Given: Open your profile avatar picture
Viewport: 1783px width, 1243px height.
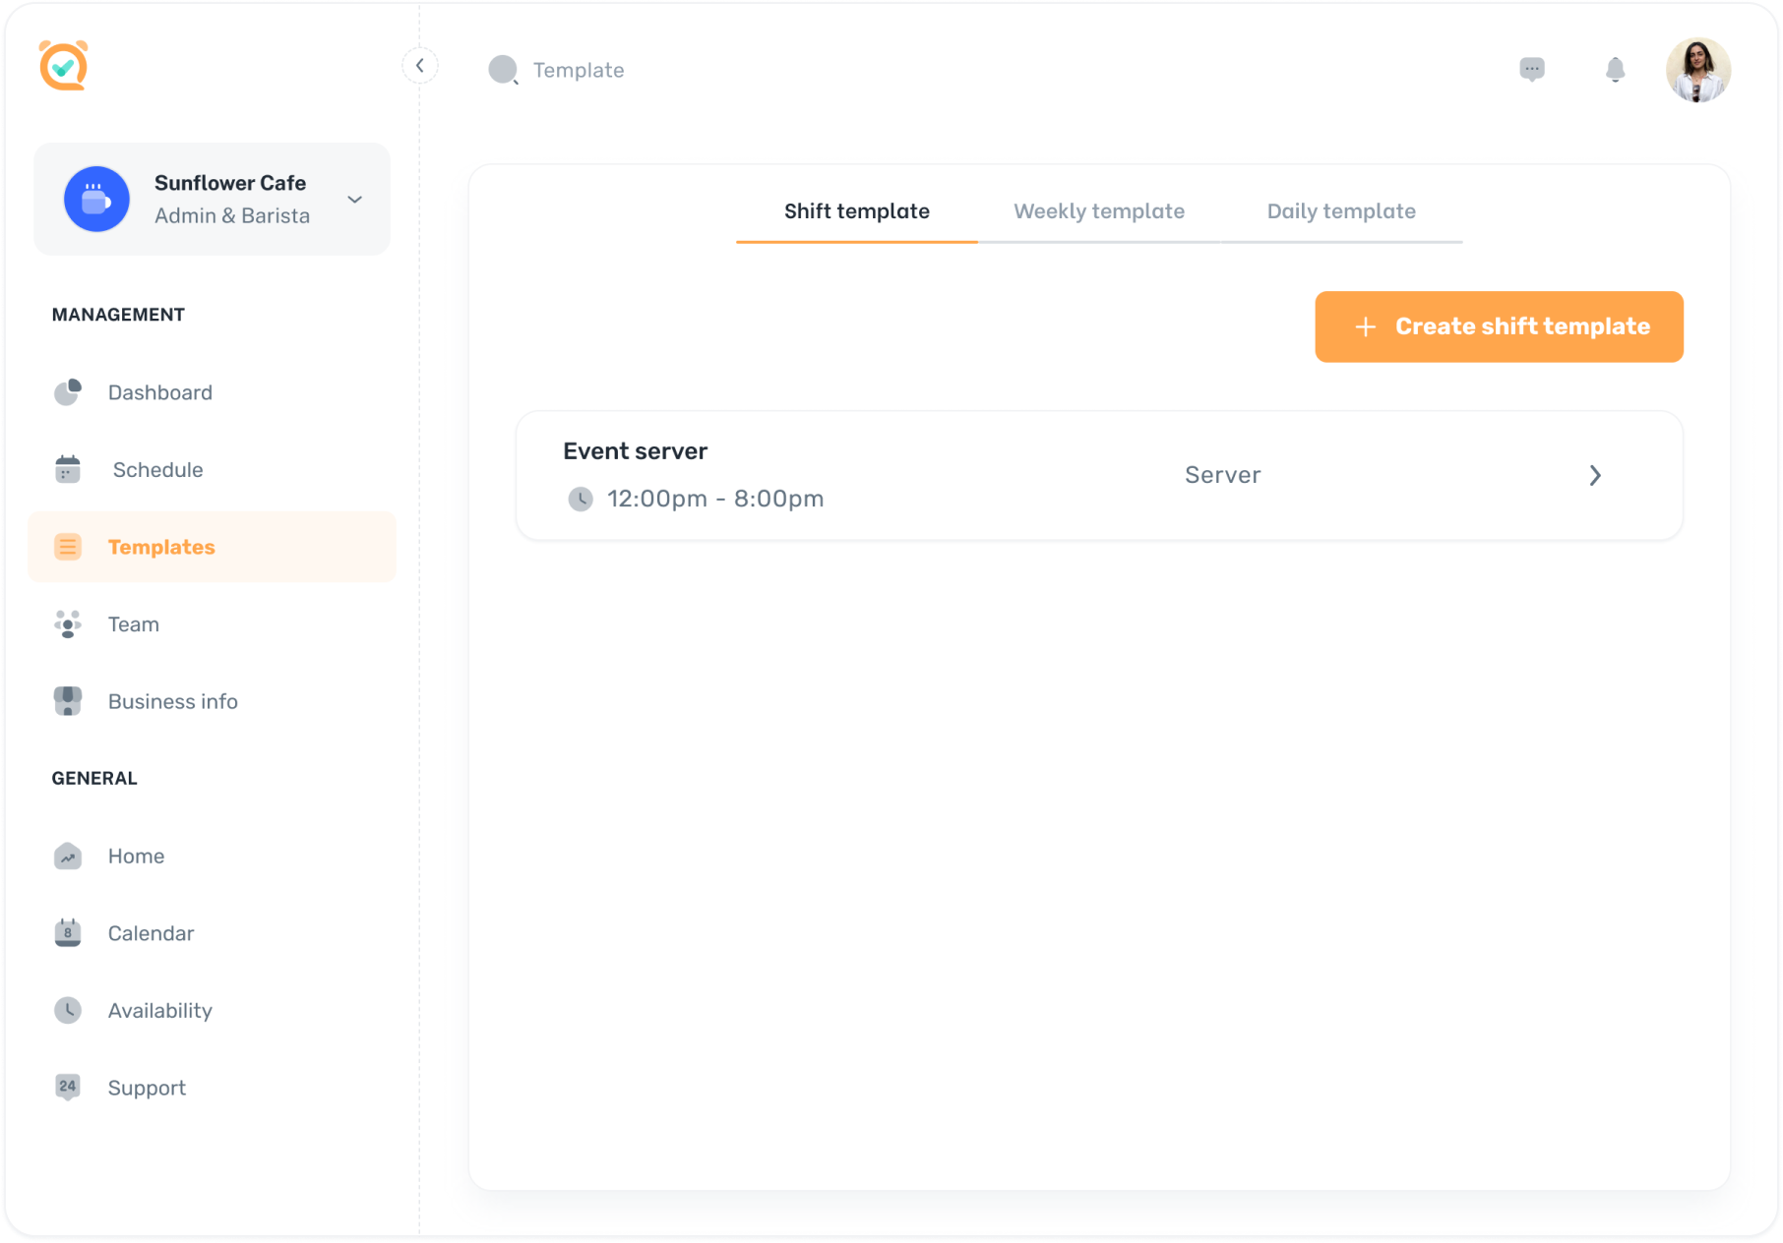Looking at the screenshot, I should [1697, 70].
